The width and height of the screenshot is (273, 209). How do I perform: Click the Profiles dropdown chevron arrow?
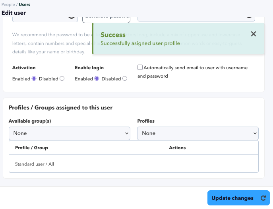click(x=255, y=133)
